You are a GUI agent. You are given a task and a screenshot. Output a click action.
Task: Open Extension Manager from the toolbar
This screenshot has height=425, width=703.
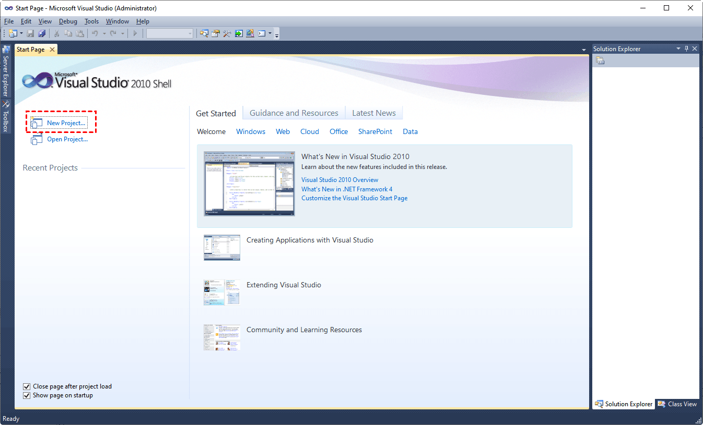(x=250, y=33)
